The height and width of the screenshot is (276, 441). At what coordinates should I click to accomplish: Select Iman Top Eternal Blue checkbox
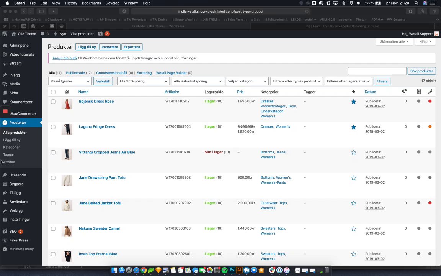click(53, 254)
